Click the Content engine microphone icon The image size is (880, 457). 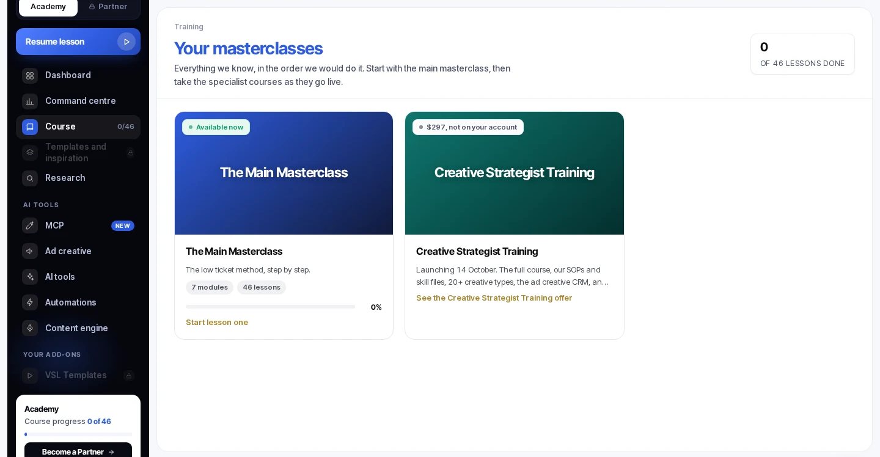coord(30,328)
